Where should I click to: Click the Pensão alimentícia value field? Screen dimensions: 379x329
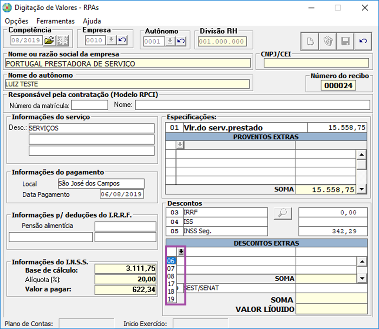[x=126, y=227]
